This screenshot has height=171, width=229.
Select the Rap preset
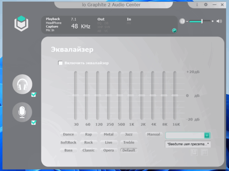tap(88, 134)
